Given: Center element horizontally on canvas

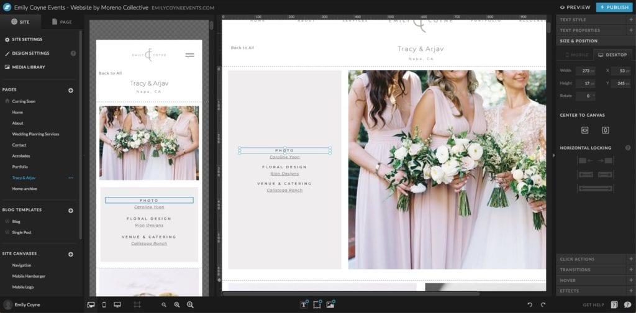Looking at the screenshot, I should [584, 130].
